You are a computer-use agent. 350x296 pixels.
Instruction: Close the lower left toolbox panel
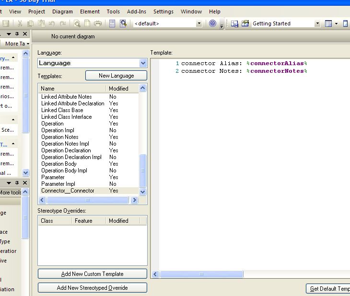(x=25, y=183)
